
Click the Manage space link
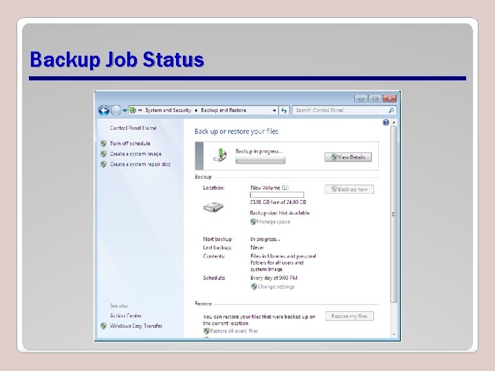point(273,221)
